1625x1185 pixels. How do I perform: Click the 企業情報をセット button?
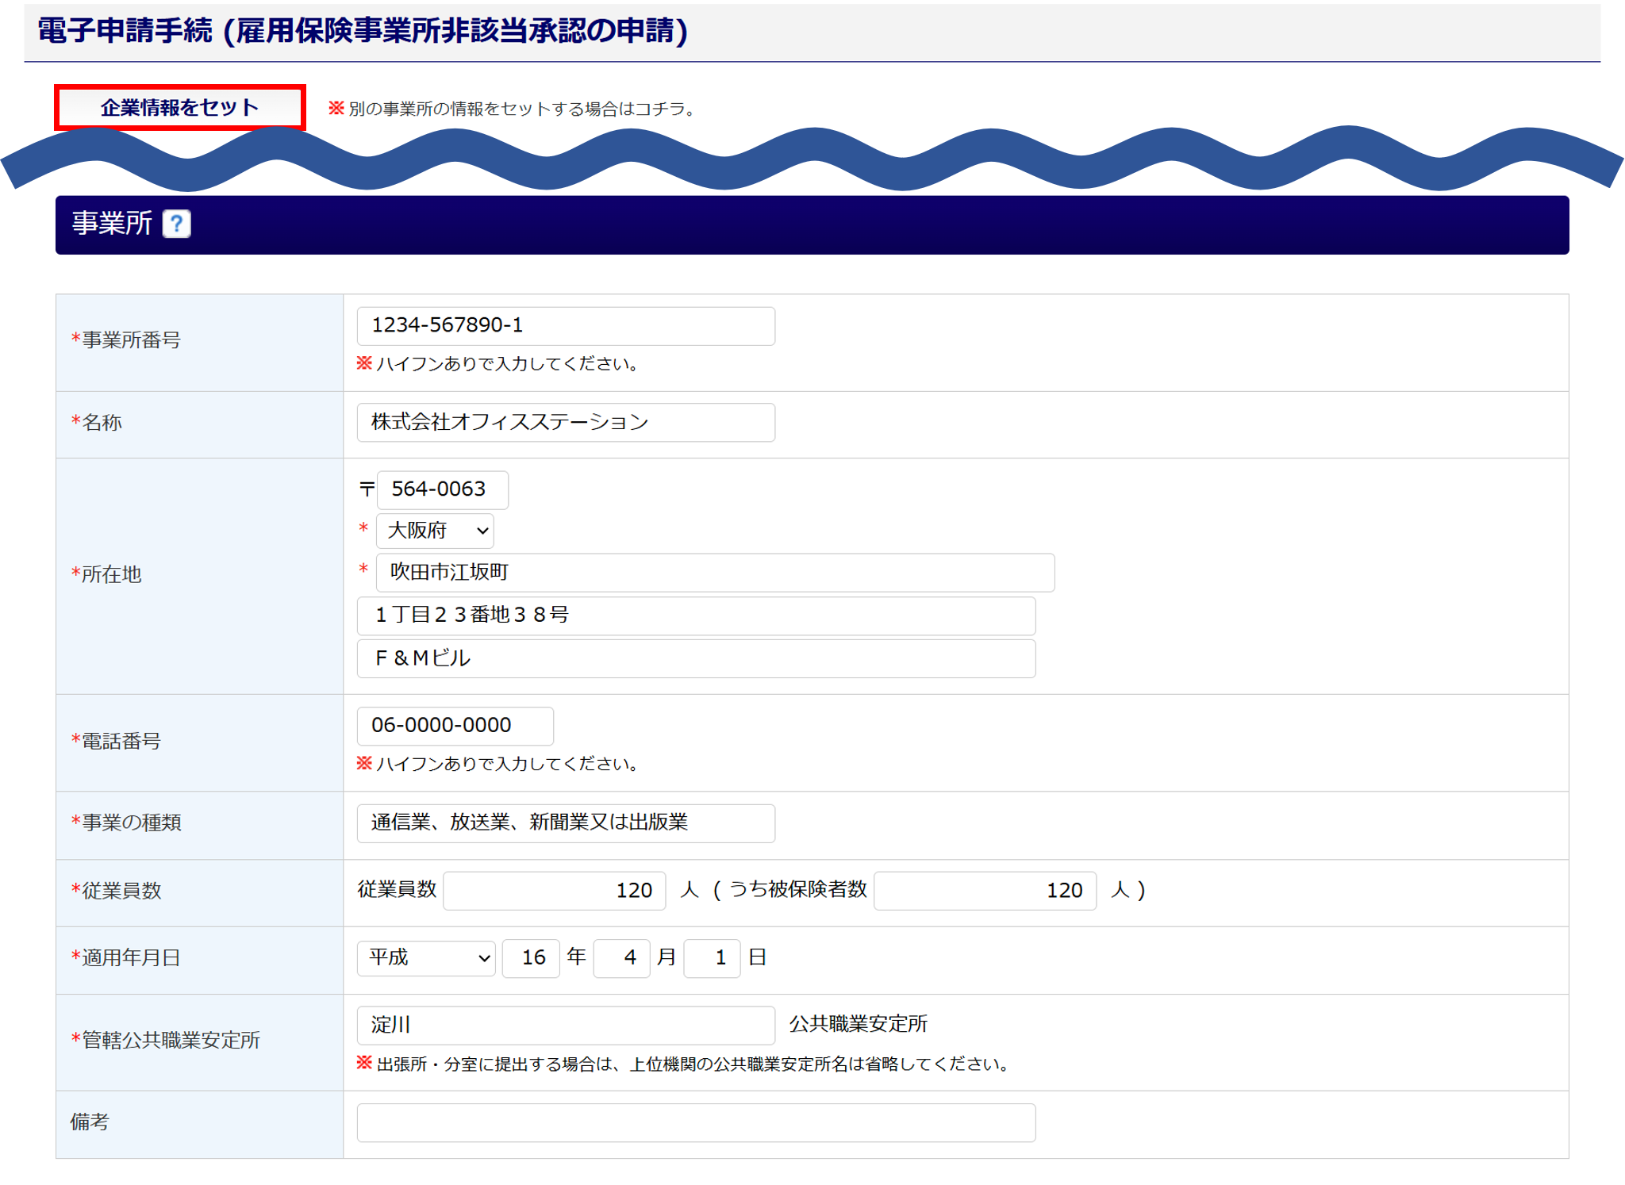(180, 108)
